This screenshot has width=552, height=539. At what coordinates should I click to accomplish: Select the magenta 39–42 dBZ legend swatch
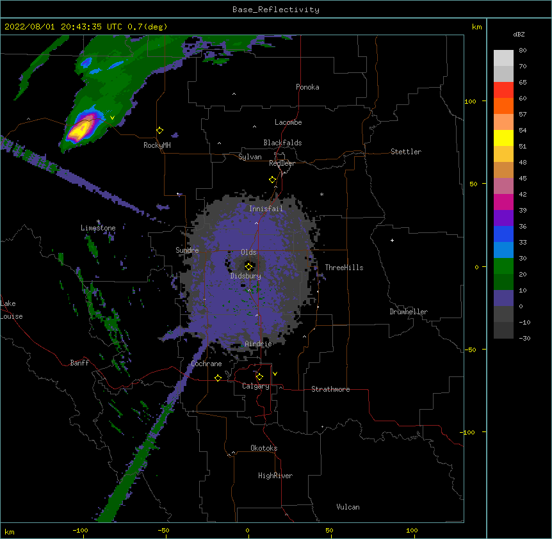coord(503,202)
